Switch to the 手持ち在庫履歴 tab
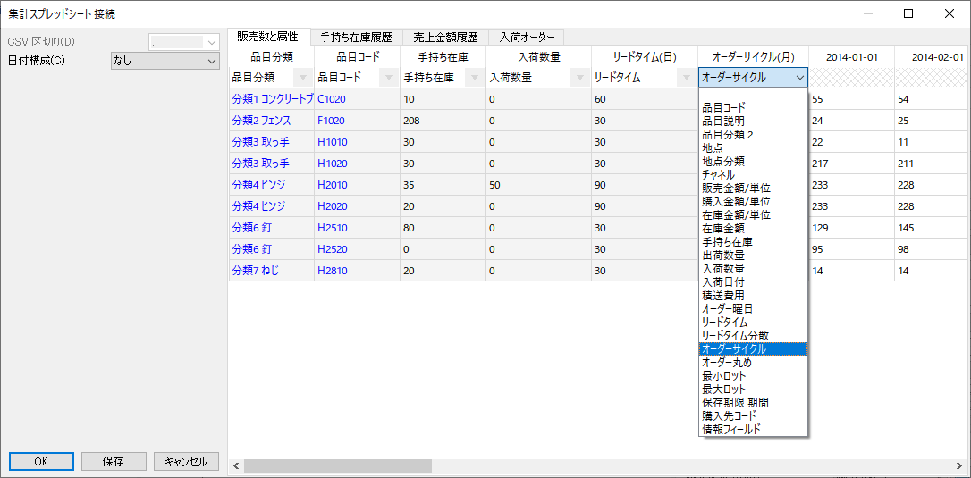971x478 pixels. tap(356, 38)
